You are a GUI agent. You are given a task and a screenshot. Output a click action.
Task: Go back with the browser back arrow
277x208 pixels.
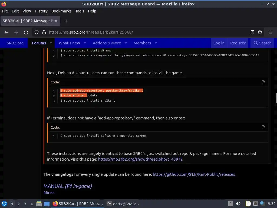click(x=6, y=32)
